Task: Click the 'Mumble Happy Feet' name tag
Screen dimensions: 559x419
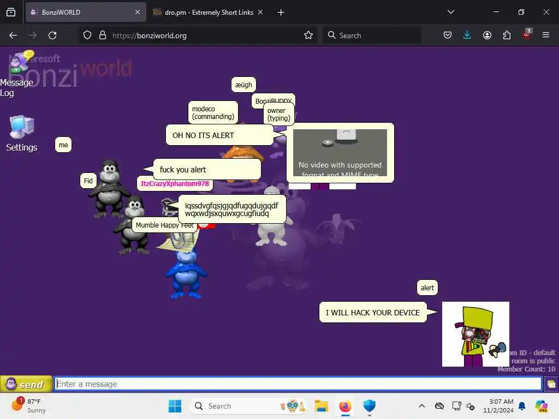Action: point(164,225)
